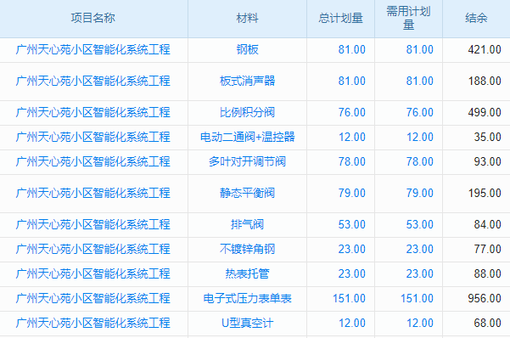Click 需用计划量 value in U型真空计 row
510x338 pixels.
click(420, 324)
